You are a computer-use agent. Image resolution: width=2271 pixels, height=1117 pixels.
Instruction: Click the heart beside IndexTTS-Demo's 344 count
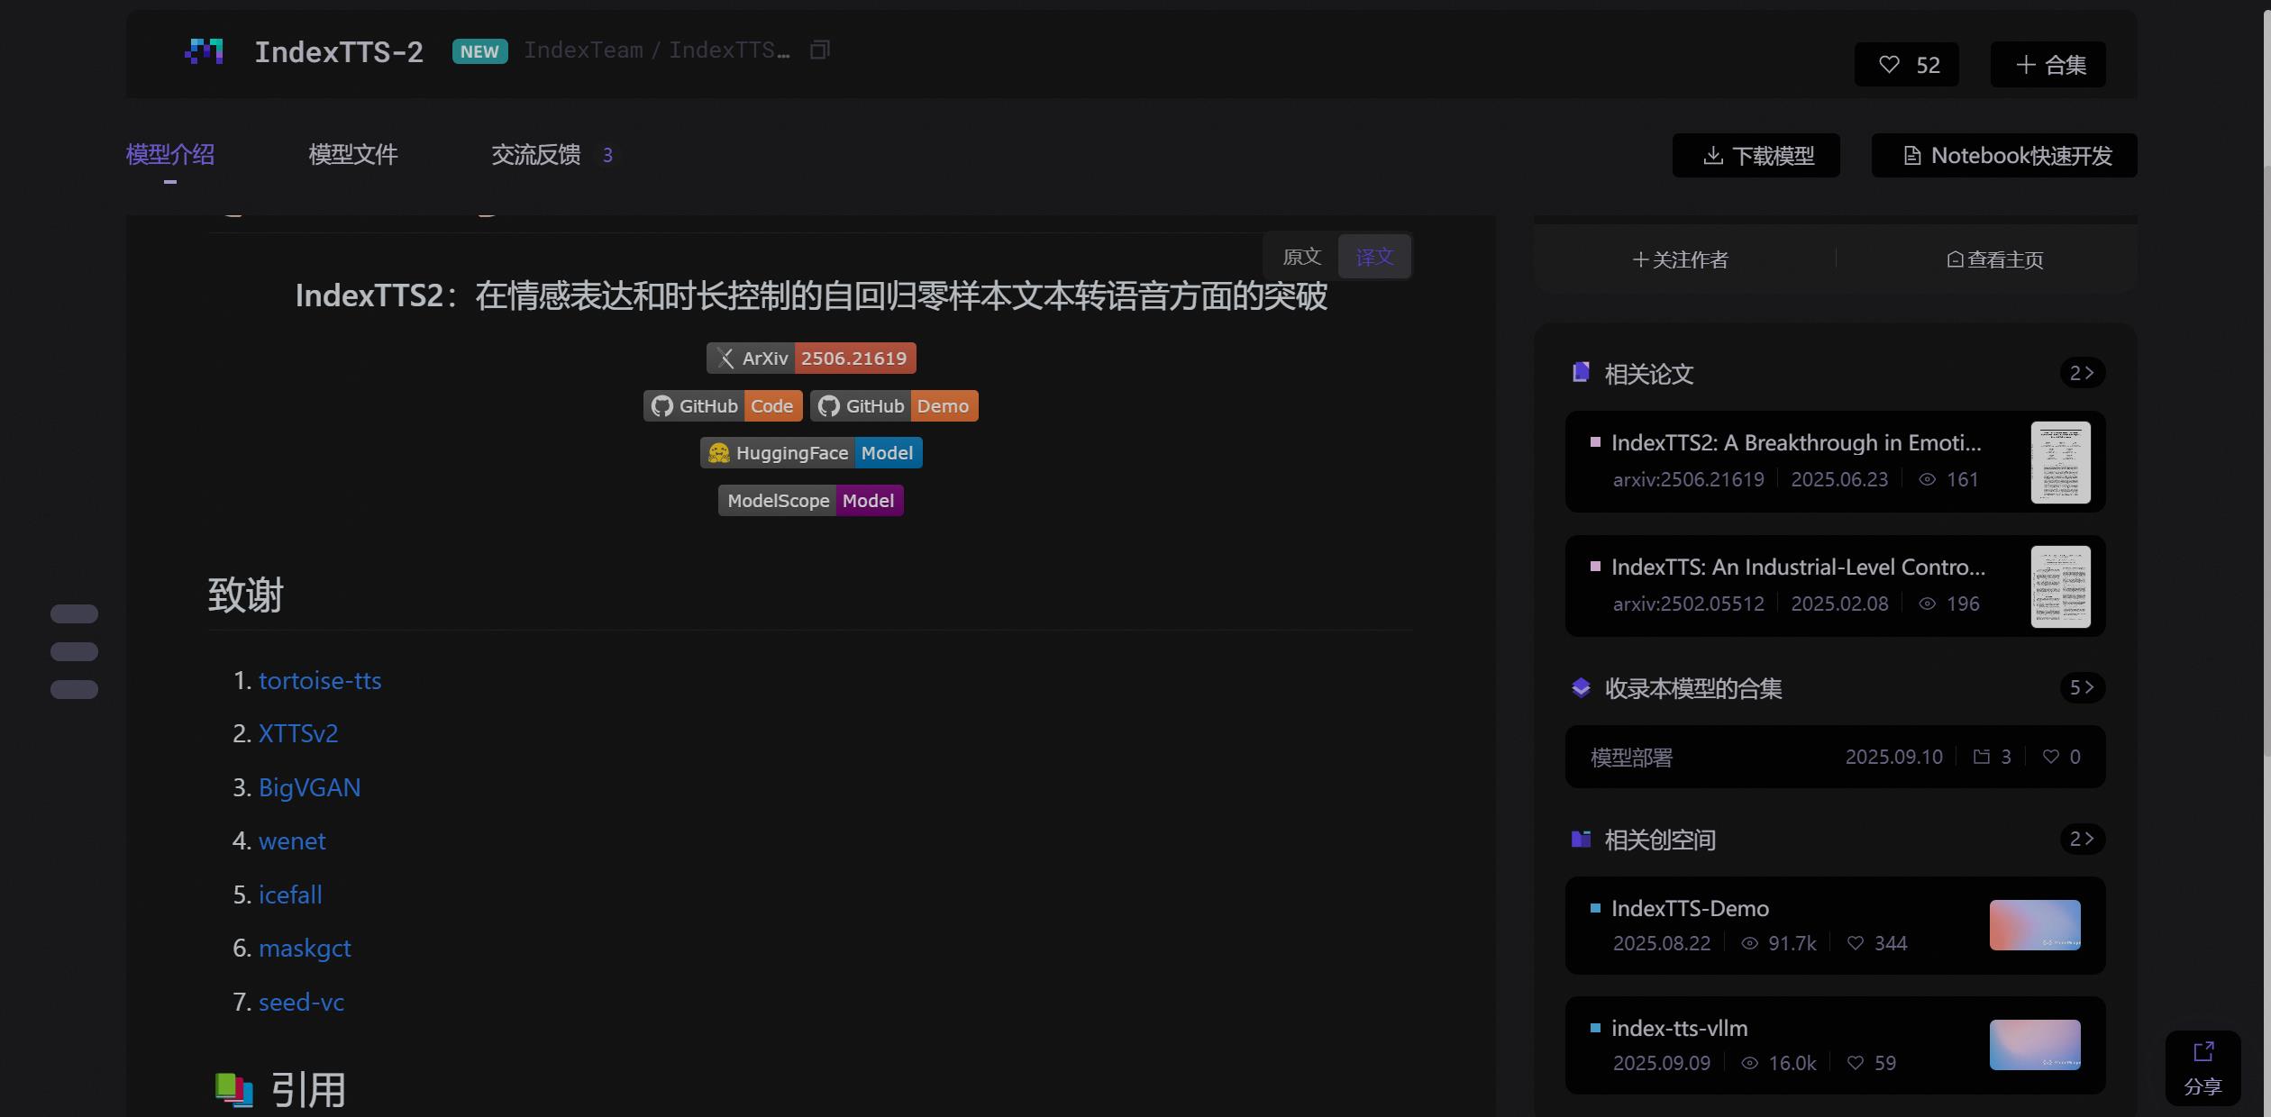click(1856, 943)
